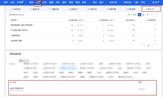Go to the 市场 menu

(94, 2)
